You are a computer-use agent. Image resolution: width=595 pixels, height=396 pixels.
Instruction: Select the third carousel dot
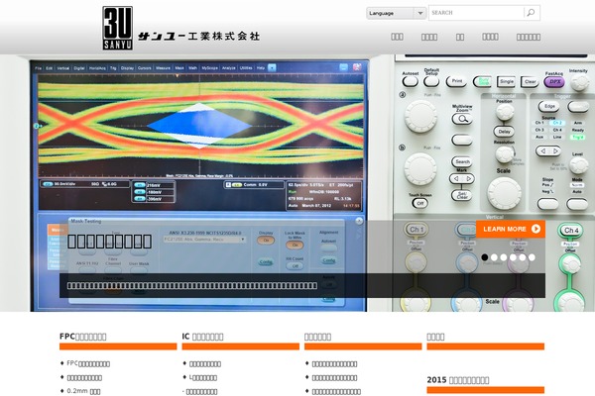[x=504, y=257]
